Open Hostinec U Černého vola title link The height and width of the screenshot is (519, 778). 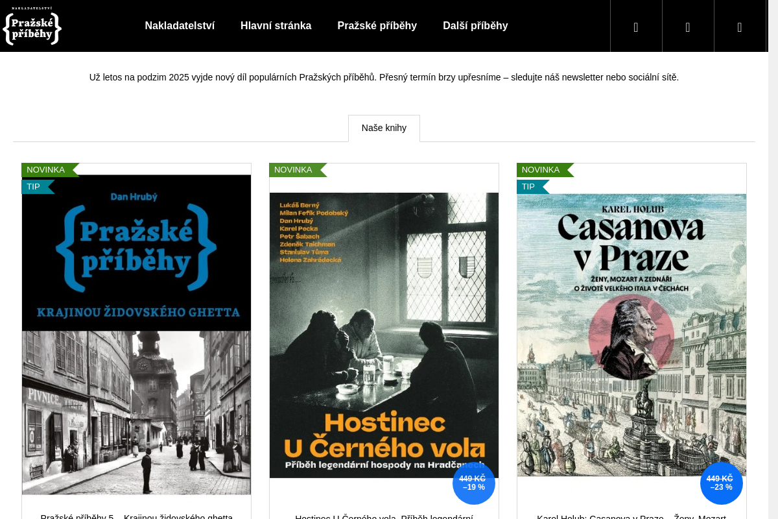tap(384, 516)
